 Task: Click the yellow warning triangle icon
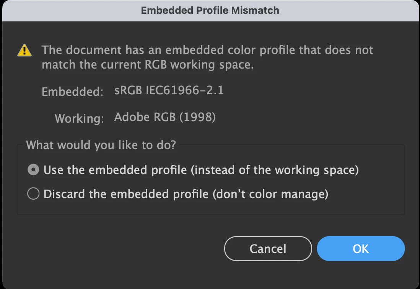(x=24, y=50)
